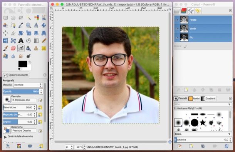This screenshot has height=152, width=235.
Task: Toggle visibility of the Verde channel
Action: point(177,28)
